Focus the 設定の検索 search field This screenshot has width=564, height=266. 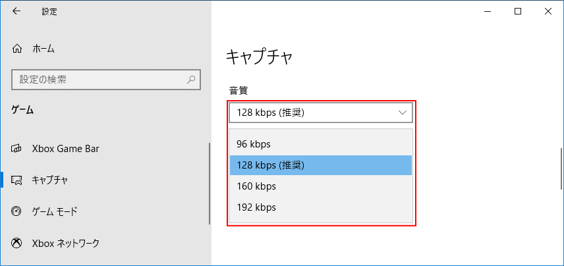(x=99, y=80)
